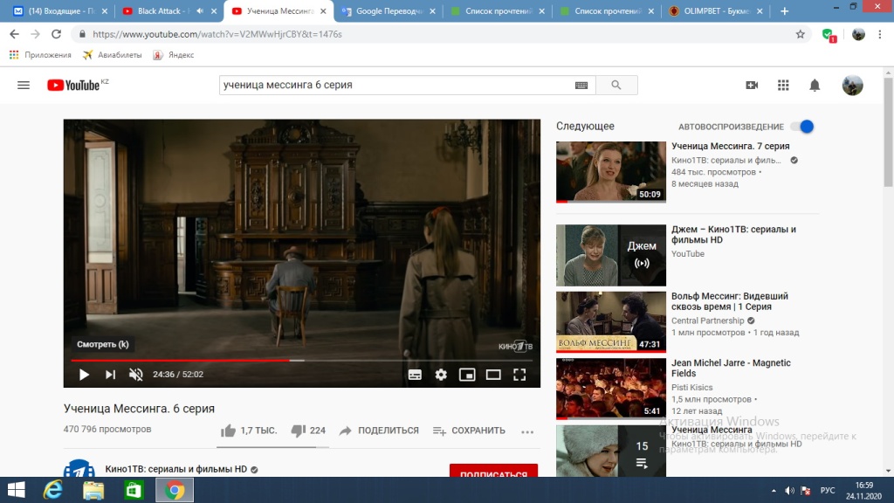Screen dimensions: 894x503
Task: Open the Джем mix thumbnail
Action: (610, 255)
